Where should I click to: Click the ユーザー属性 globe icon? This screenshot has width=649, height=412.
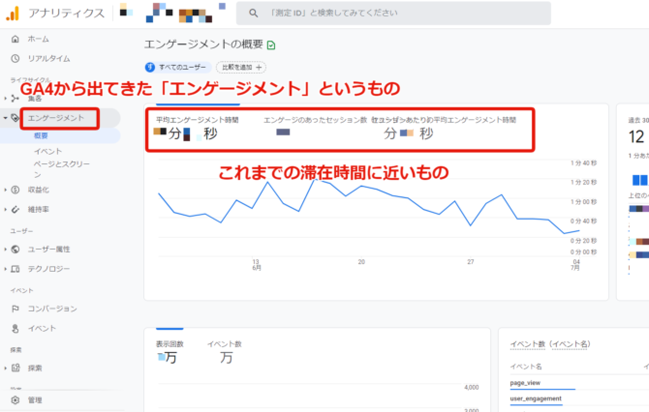point(15,250)
